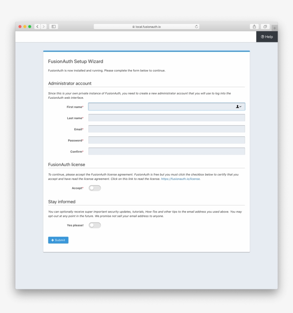Click the contact autofill icon in First name
Viewport: 293px width, 313px height.
point(238,107)
